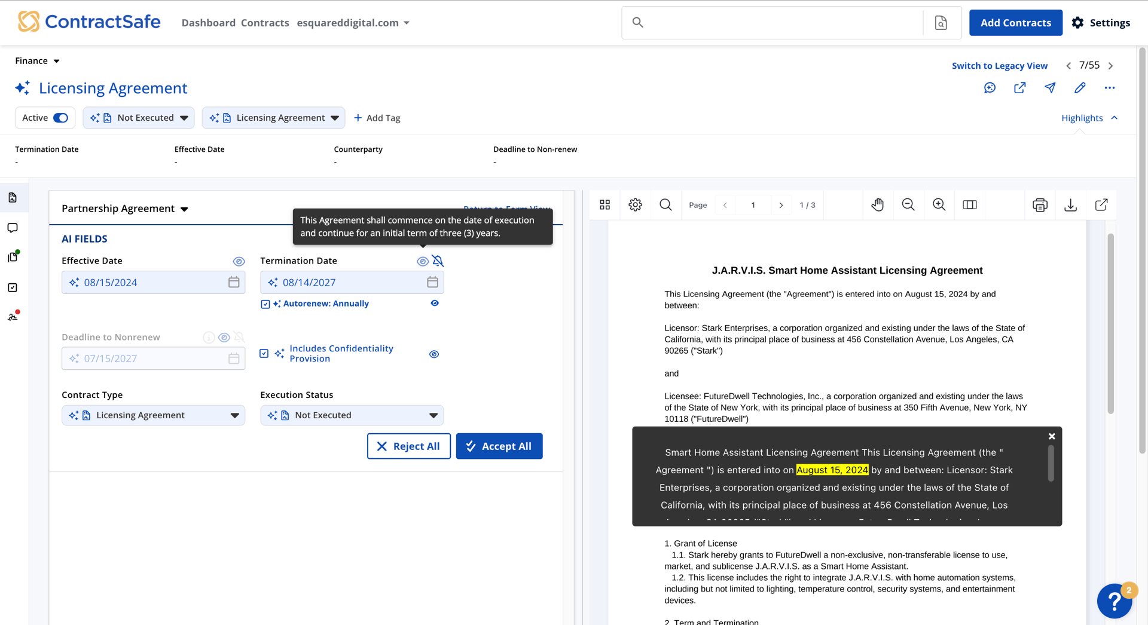Edit contract with the pencil icon
This screenshot has height=625, width=1148.
(1080, 88)
